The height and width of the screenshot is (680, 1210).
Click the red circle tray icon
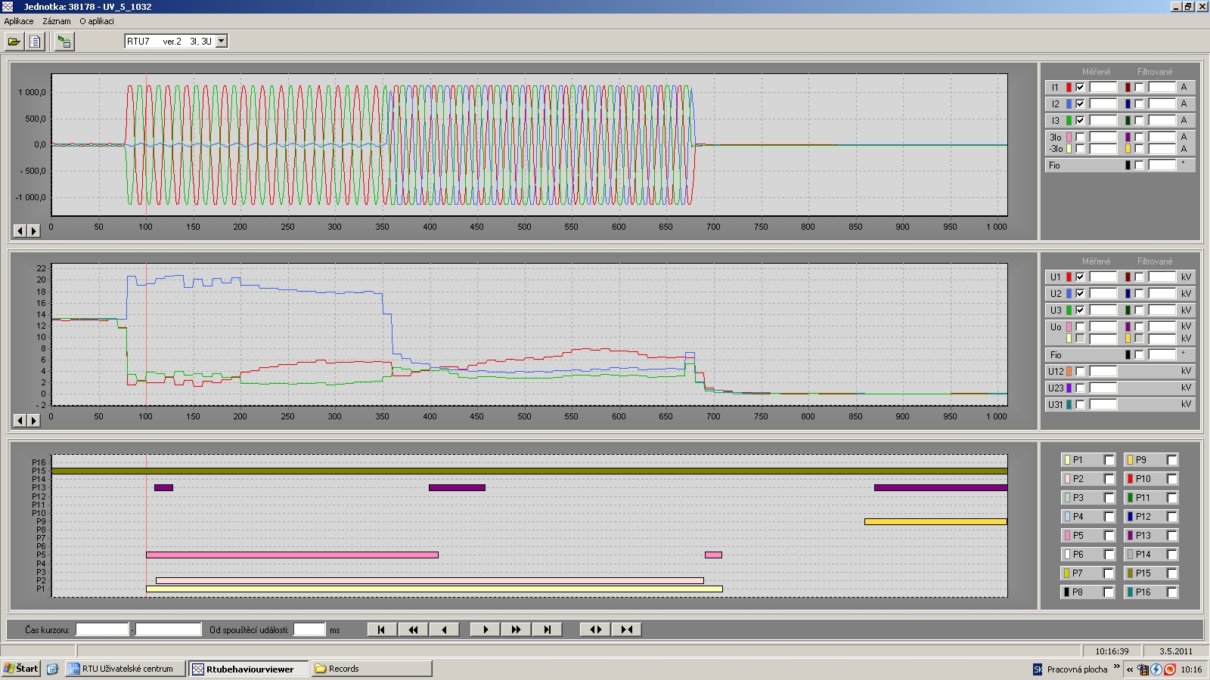coord(1170,669)
